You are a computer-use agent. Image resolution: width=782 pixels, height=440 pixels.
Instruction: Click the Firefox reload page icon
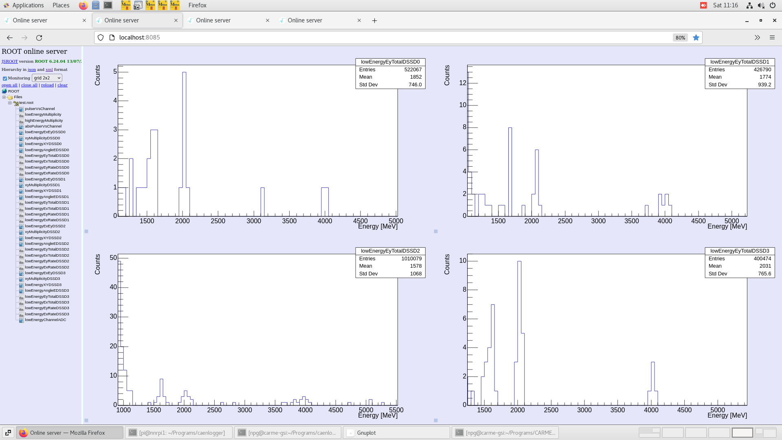point(39,37)
